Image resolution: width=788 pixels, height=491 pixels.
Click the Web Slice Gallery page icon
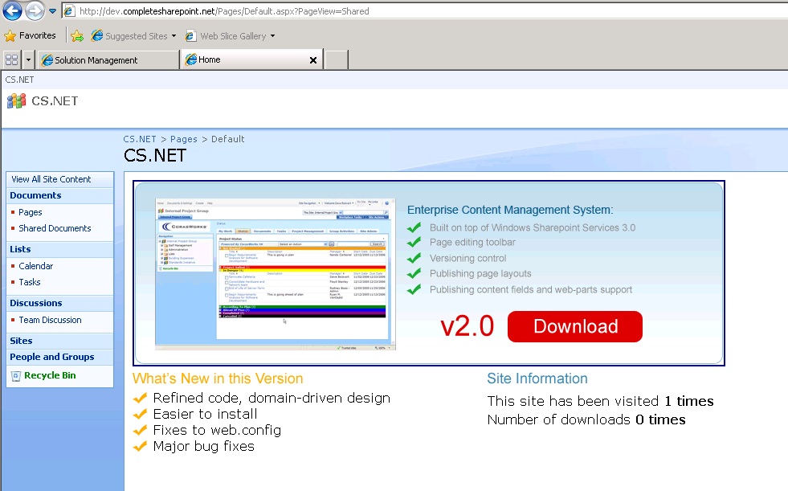pyautogui.click(x=190, y=36)
